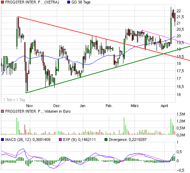The image size is (190, 173).
Task: Click the price axis value '20'
Action: (178, 36)
